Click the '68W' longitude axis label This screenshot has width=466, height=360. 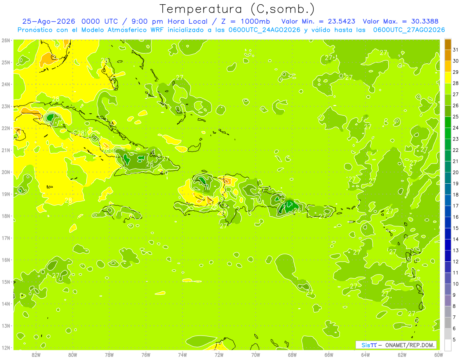[292, 355]
